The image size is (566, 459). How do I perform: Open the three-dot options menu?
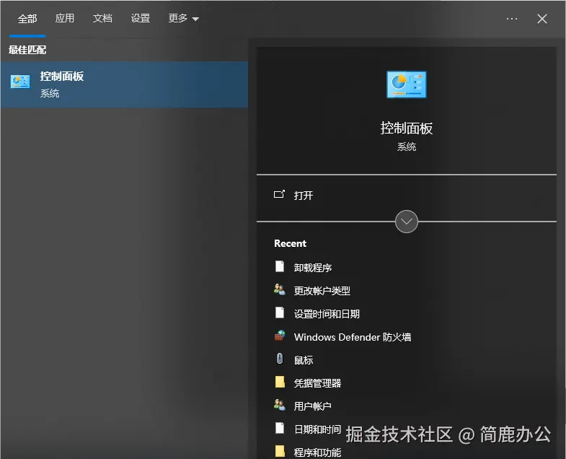(x=512, y=19)
